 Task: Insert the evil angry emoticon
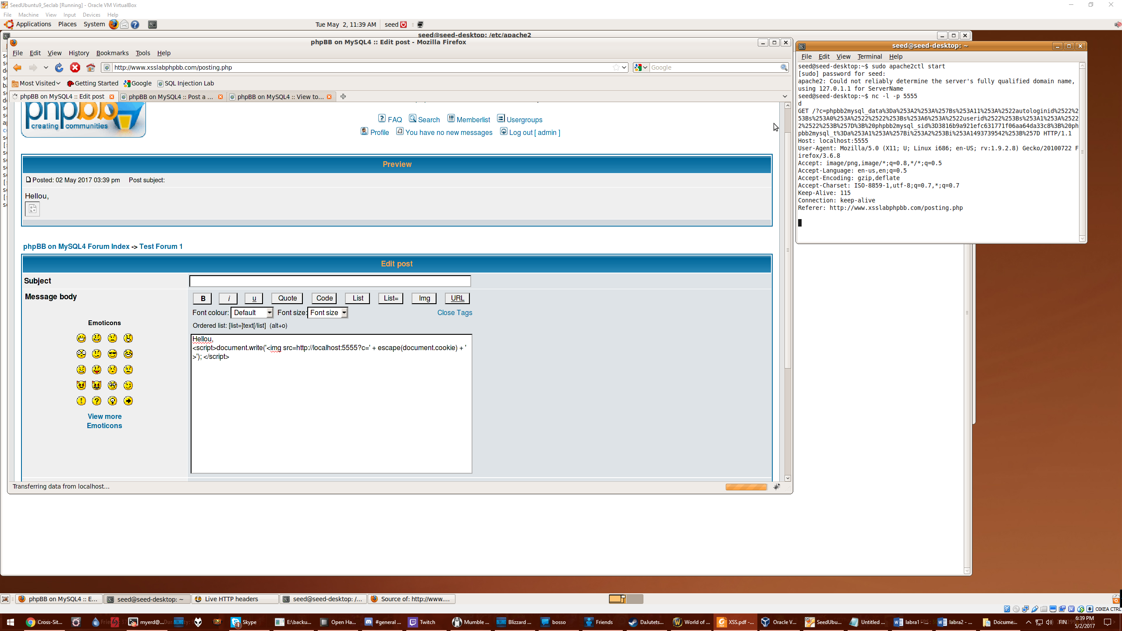pos(81,385)
